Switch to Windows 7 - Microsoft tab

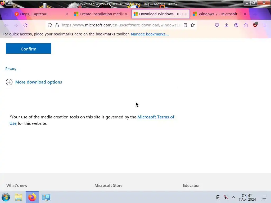pyautogui.click(x=220, y=14)
